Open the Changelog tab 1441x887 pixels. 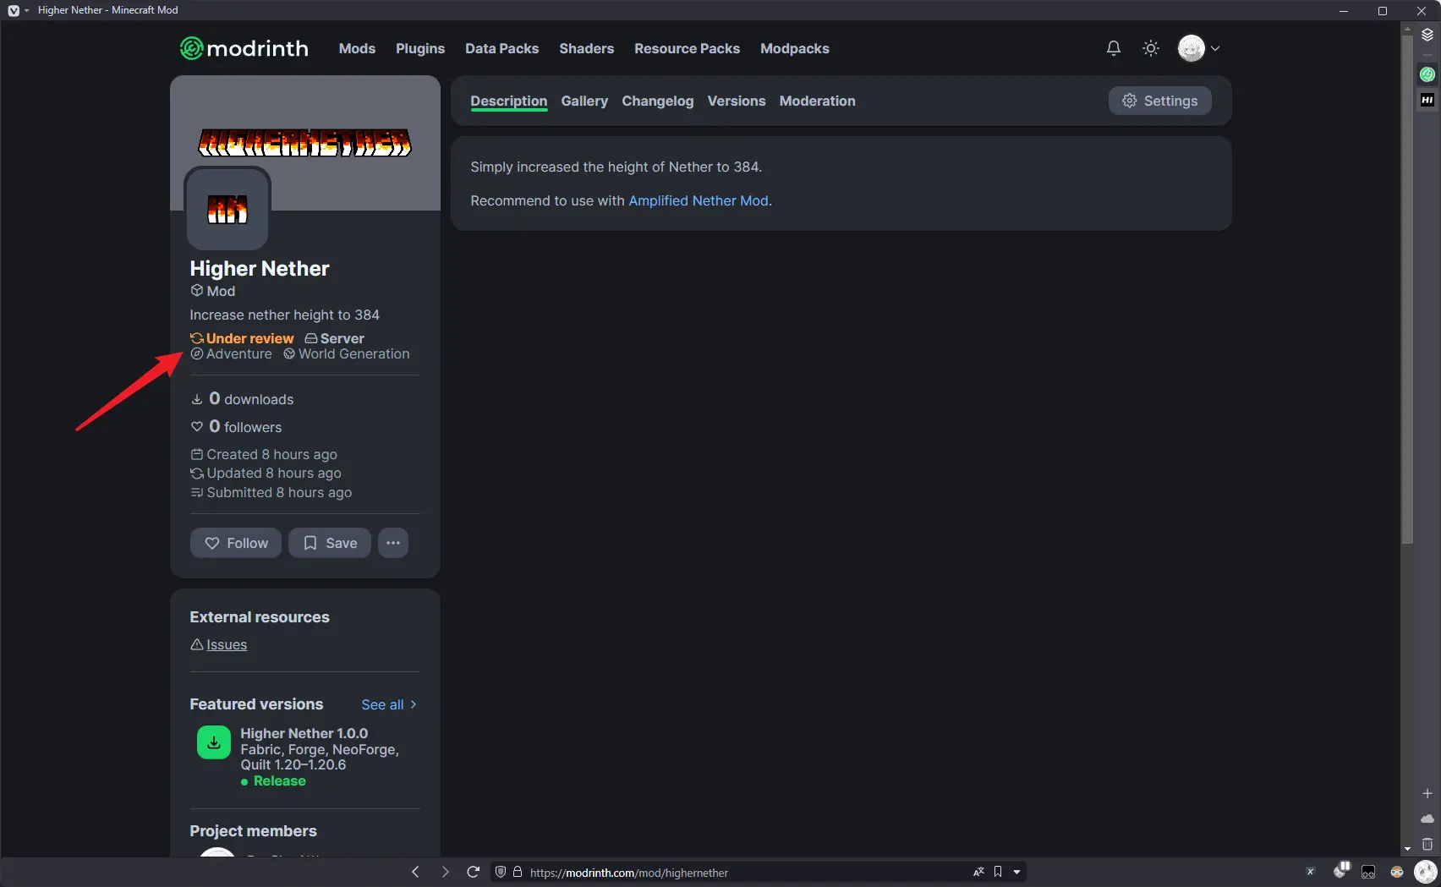pos(657,101)
